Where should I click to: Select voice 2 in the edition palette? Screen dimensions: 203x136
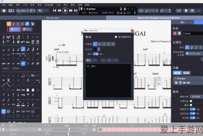pos(13,24)
